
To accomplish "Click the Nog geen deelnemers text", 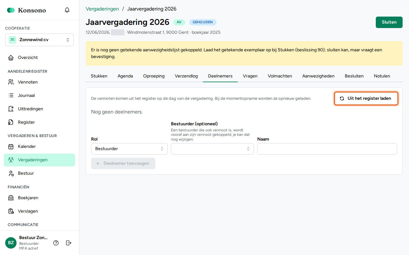I will pyautogui.click(x=117, y=112).
